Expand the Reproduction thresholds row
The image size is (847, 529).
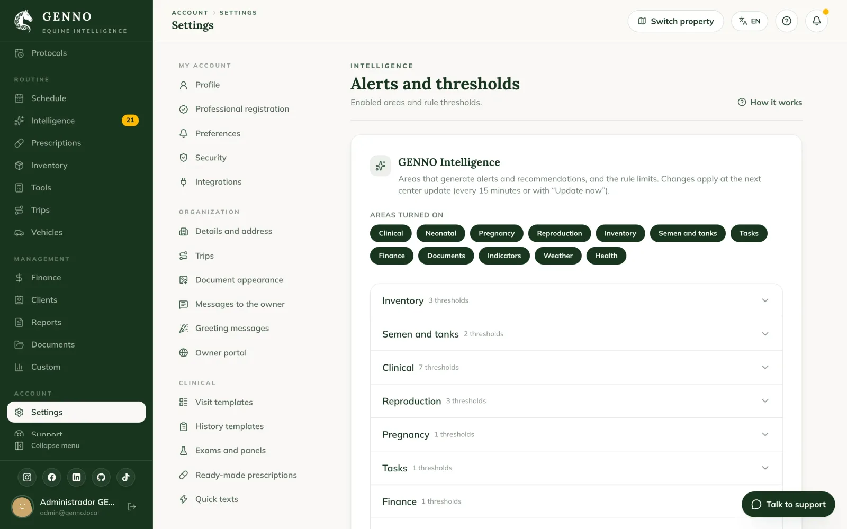576,401
